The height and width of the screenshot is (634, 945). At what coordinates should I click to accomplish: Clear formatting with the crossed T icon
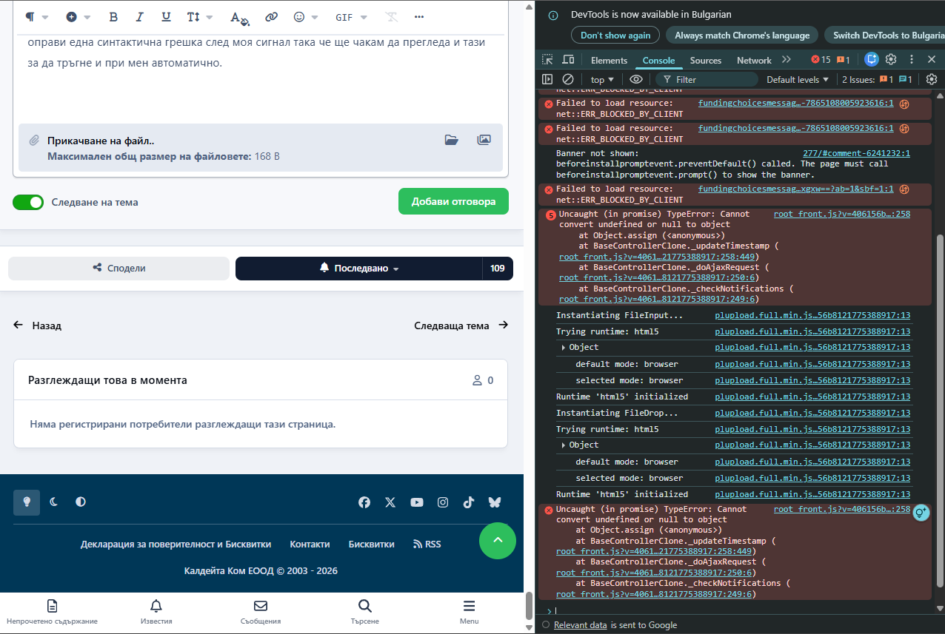coord(392,17)
